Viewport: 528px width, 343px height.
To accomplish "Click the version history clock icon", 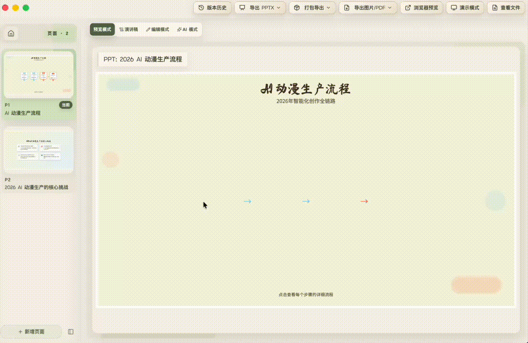I will [x=201, y=8].
